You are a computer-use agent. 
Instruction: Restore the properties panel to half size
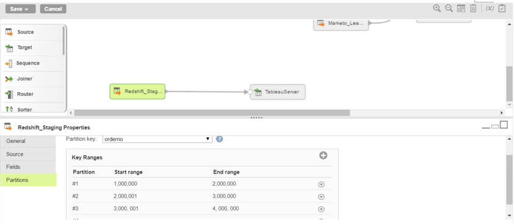494,126
